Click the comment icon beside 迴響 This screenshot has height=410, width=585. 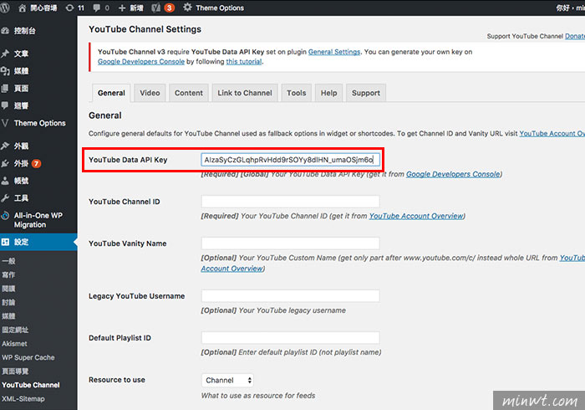(5, 105)
